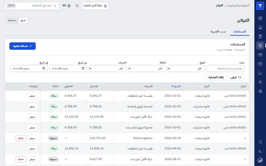Open the user avatar at sidebar bottom

(260, 160)
